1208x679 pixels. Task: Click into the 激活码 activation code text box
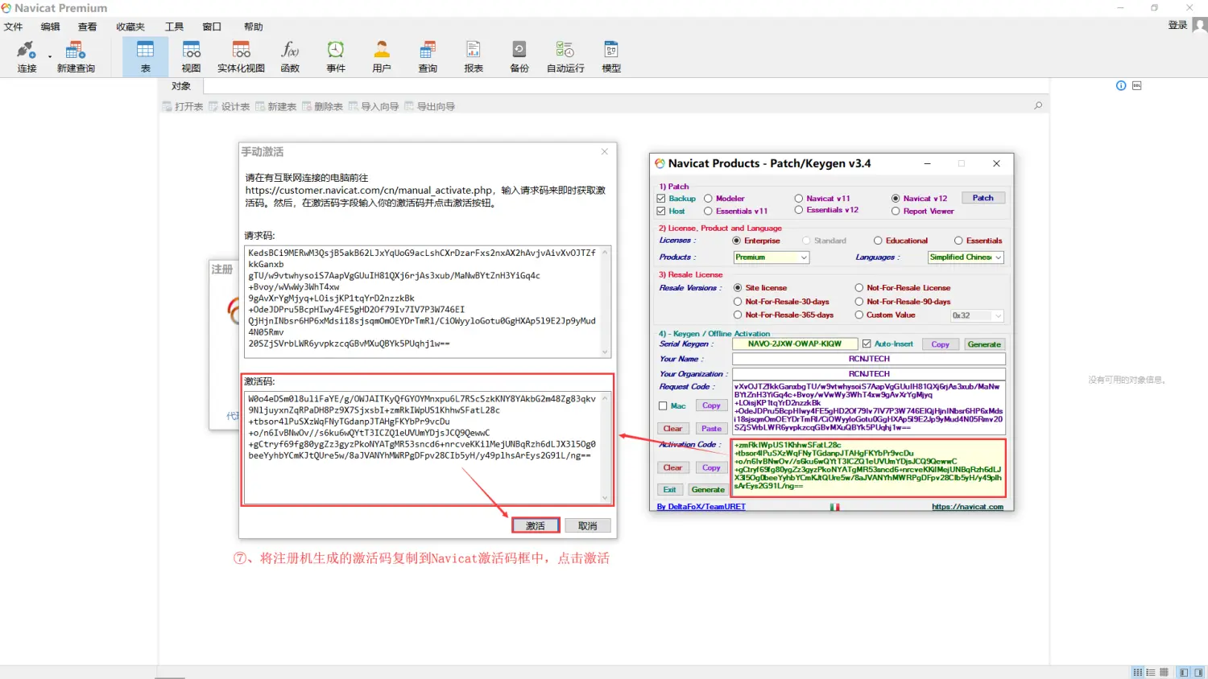click(428, 447)
